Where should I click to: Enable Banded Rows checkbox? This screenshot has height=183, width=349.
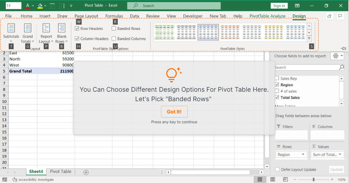pyautogui.click(x=114, y=28)
